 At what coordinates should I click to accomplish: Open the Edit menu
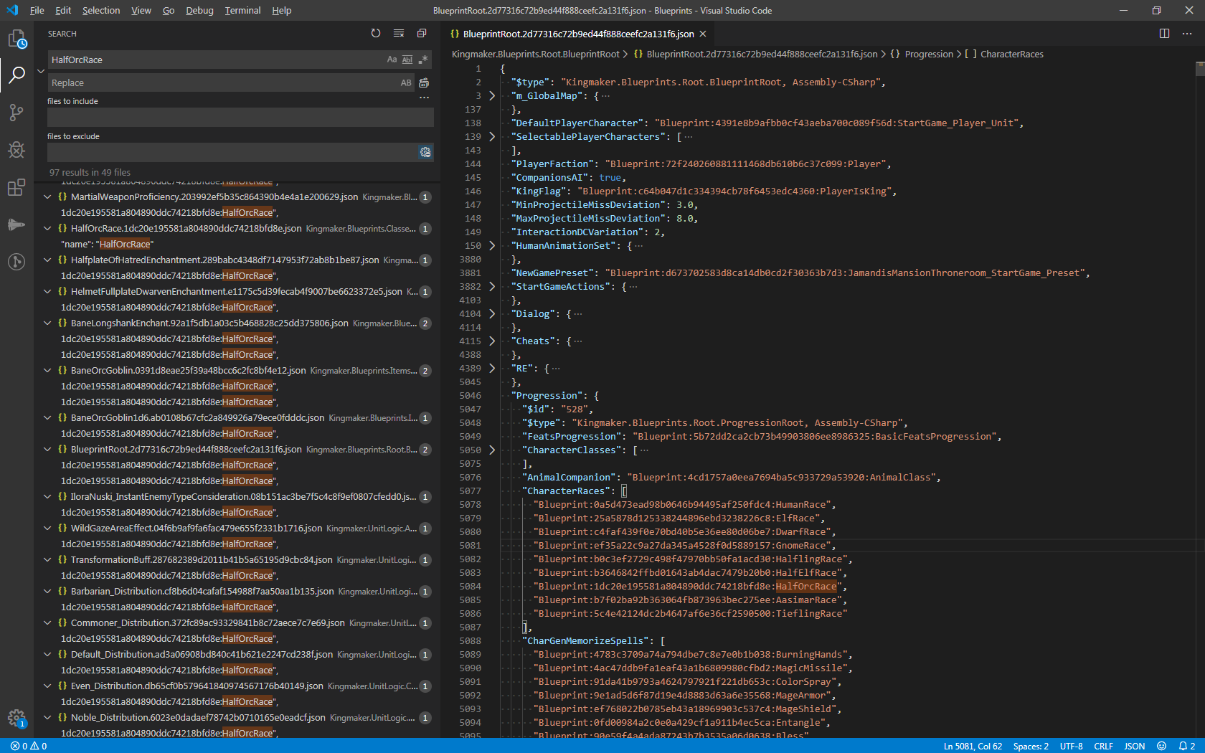(x=63, y=10)
